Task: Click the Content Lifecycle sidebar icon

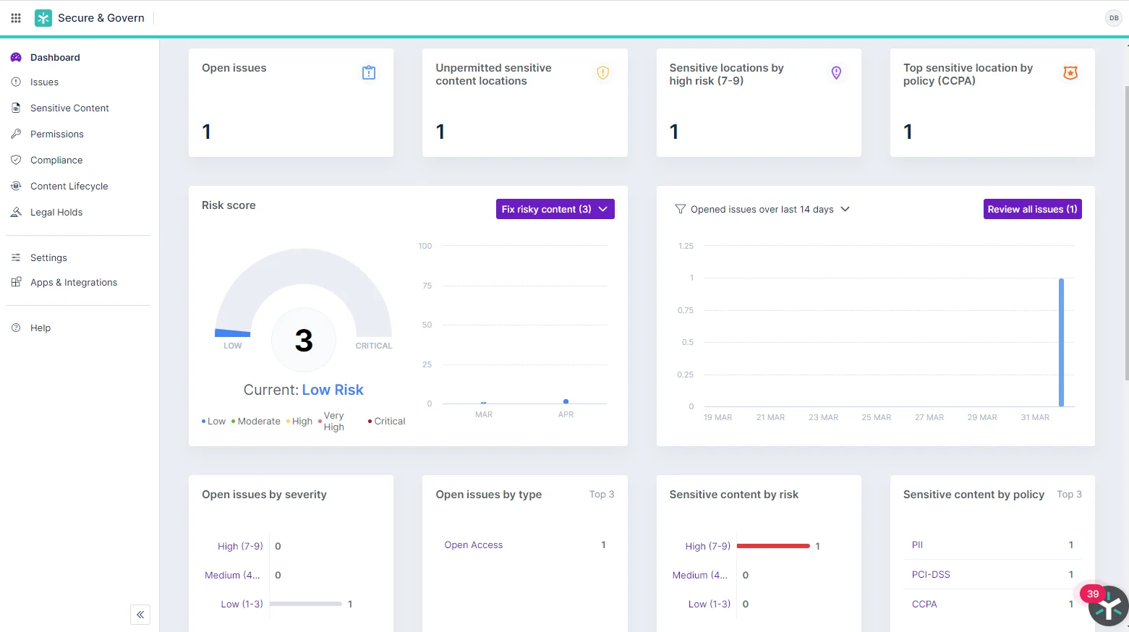Action: coord(16,186)
